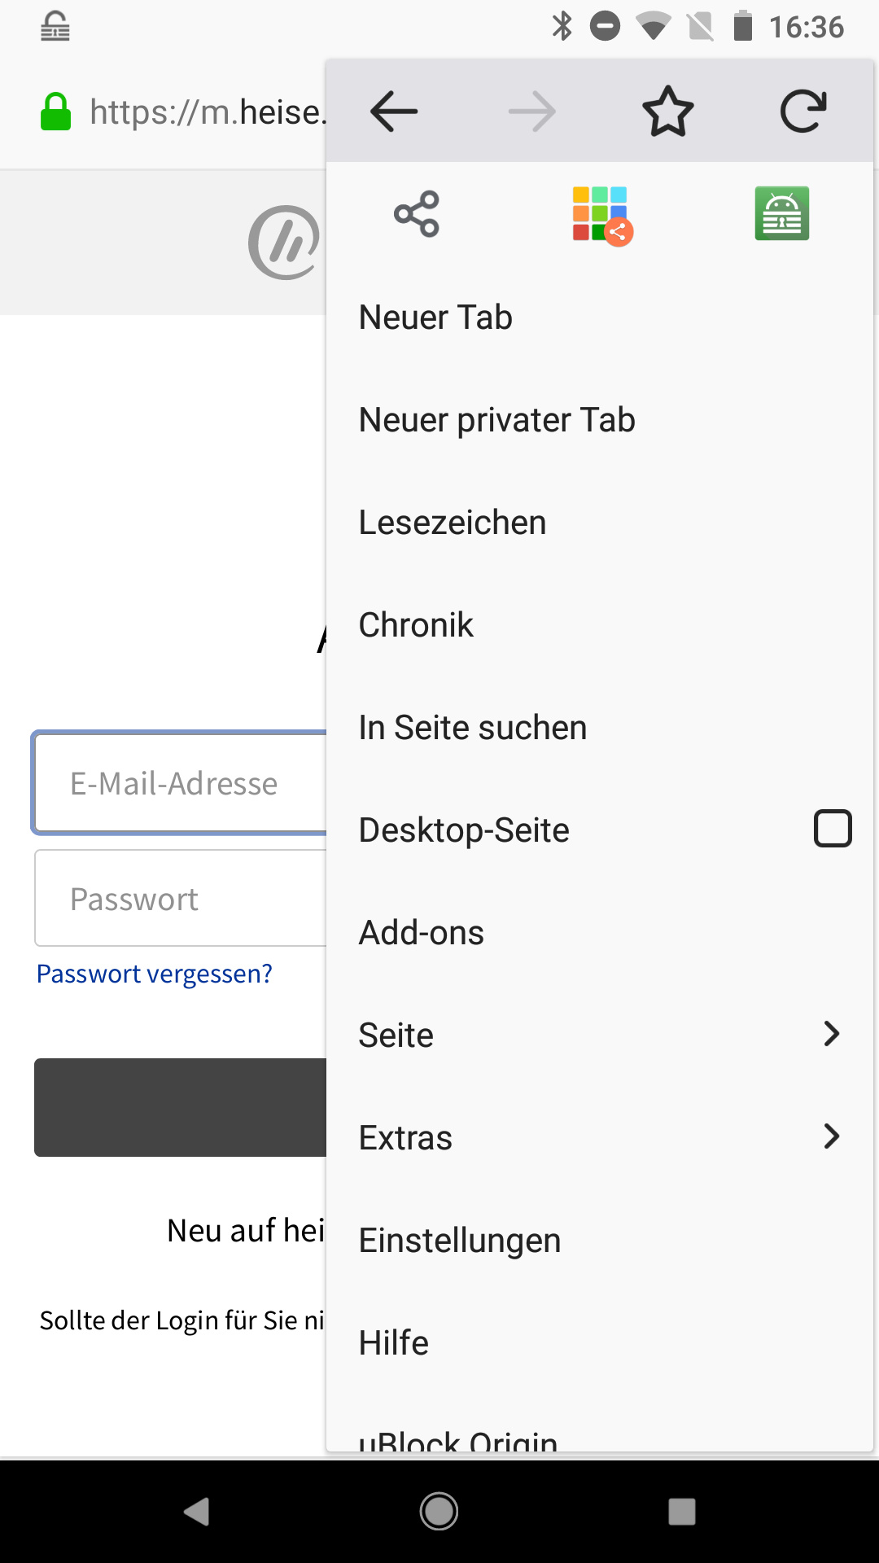Open Chronik history entry
The height and width of the screenshot is (1563, 879).
coord(416,625)
